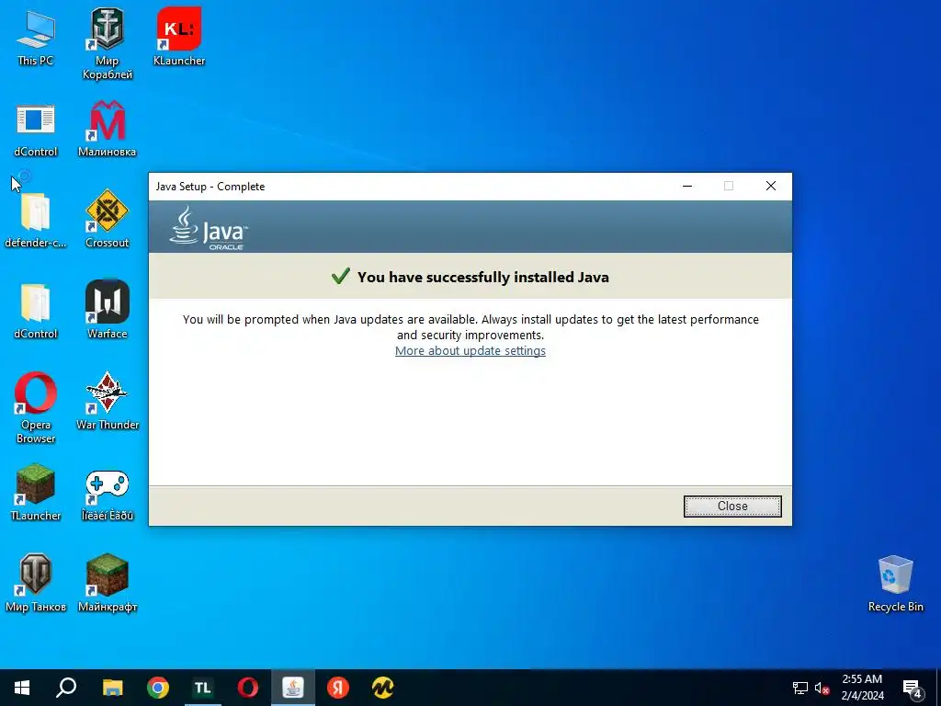
Task: Select Малиновка desktop shortcut
Action: (x=108, y=130)
